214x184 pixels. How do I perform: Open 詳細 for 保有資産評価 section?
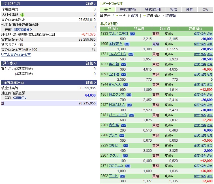tap(91, 82)
